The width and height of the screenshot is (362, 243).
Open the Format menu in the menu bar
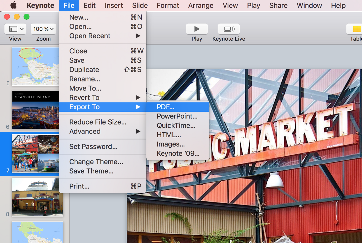click(x=168, y=5)
